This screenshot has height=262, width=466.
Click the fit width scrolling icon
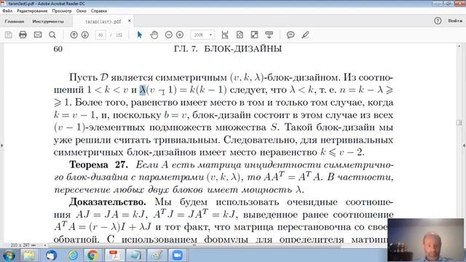(225, 35)
